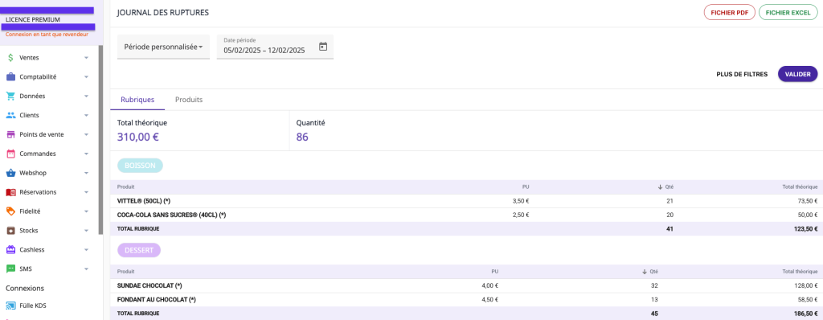Screen dimensions: 823x320
Task: Open the Période personnalisée dropdown
Action: (163, 47)
